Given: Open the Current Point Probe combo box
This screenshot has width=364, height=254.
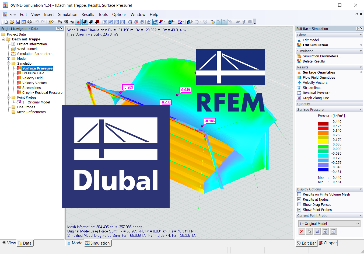Looking at the screenshot, I should tap(329, 224).
